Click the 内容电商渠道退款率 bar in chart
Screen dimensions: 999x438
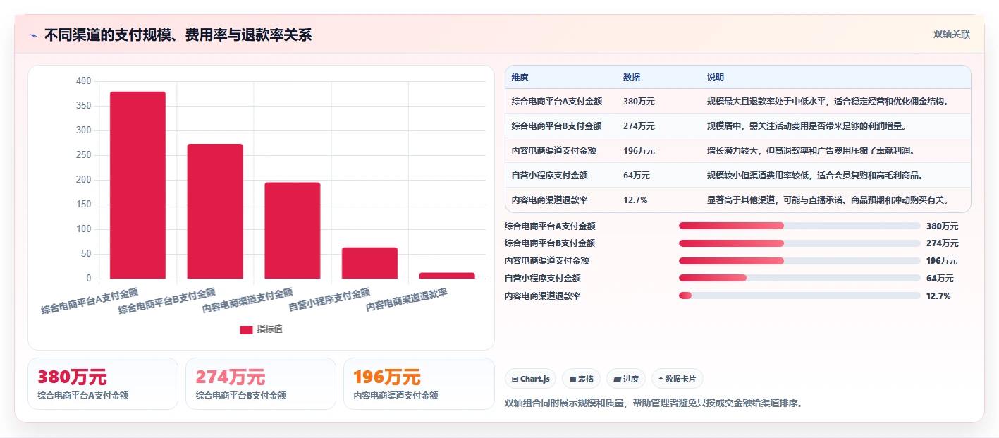pos(447,276)
